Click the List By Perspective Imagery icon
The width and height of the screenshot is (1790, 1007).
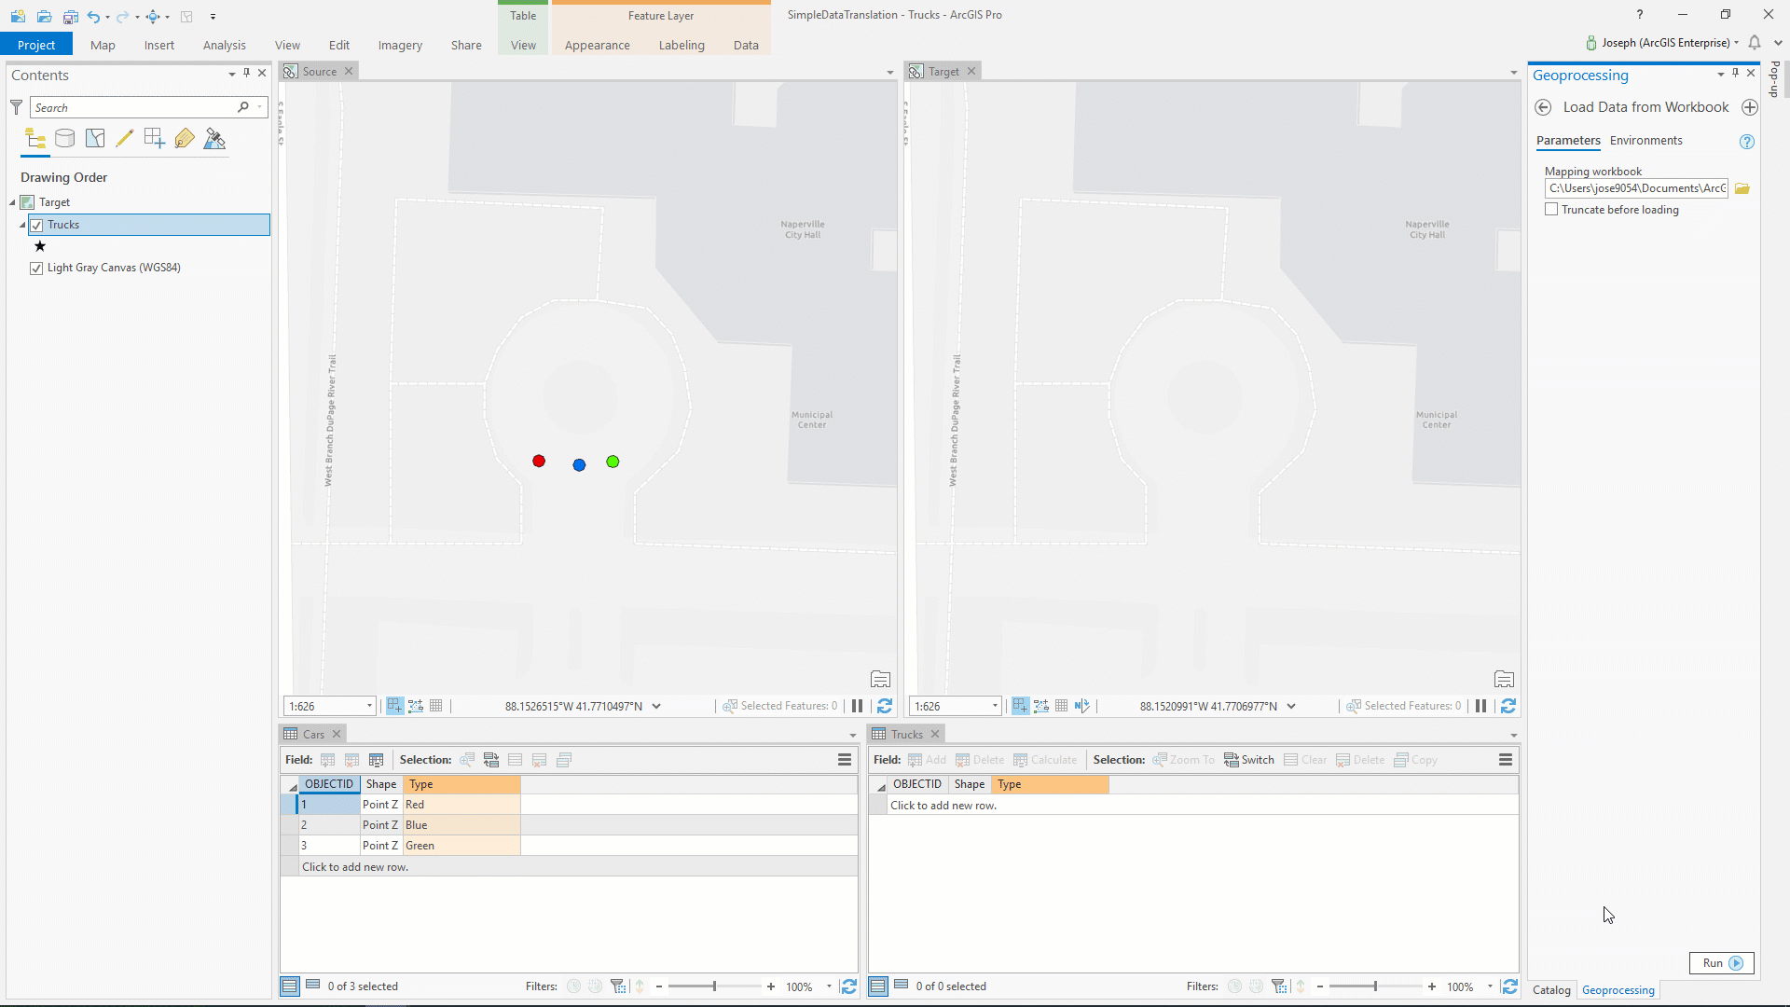tap(214, 139)
